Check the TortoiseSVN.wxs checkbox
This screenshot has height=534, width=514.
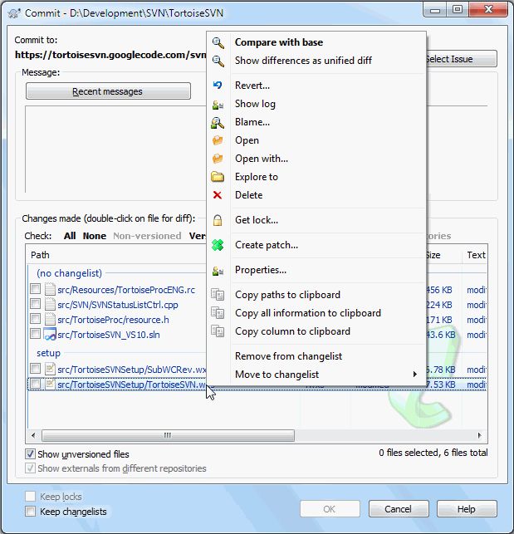(x=35, y=384)
